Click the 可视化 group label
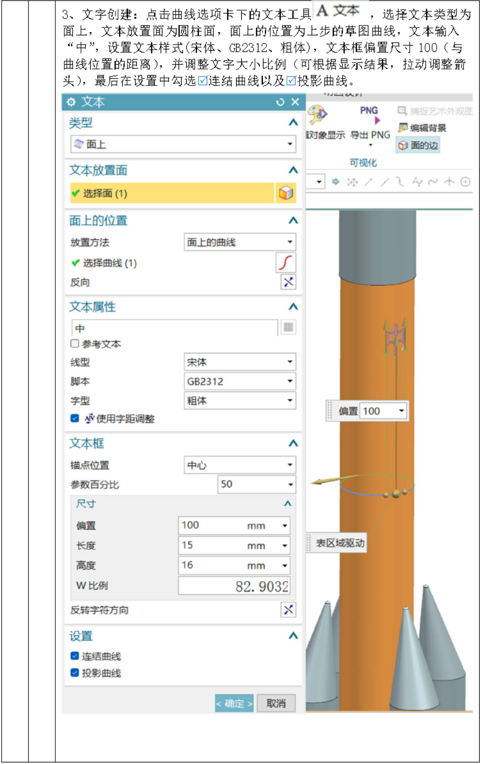 click(x=363, y=163)
